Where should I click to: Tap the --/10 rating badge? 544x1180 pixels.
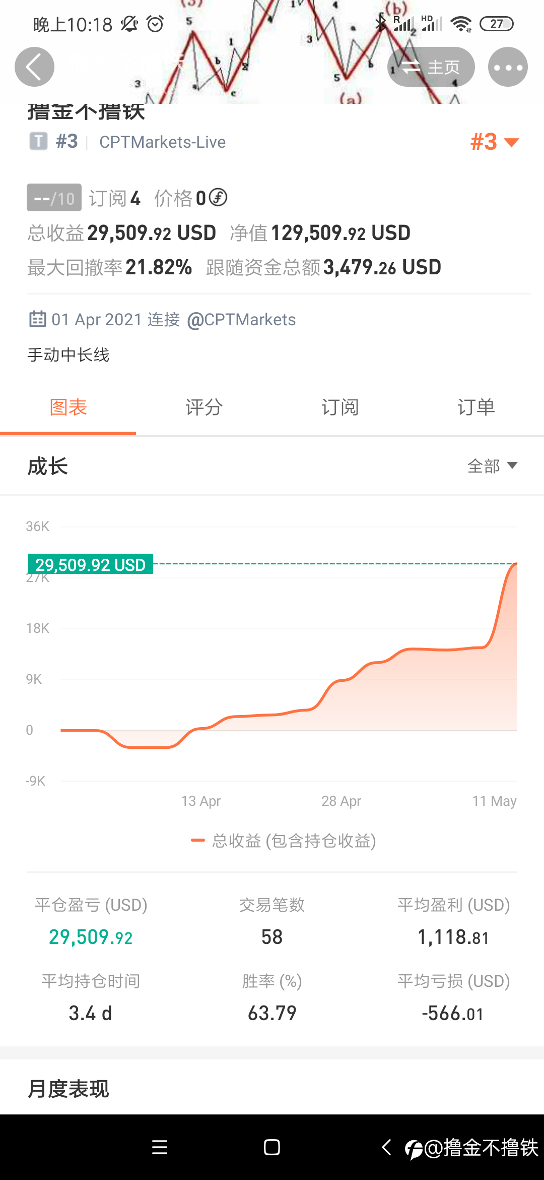tap(54, 198)
